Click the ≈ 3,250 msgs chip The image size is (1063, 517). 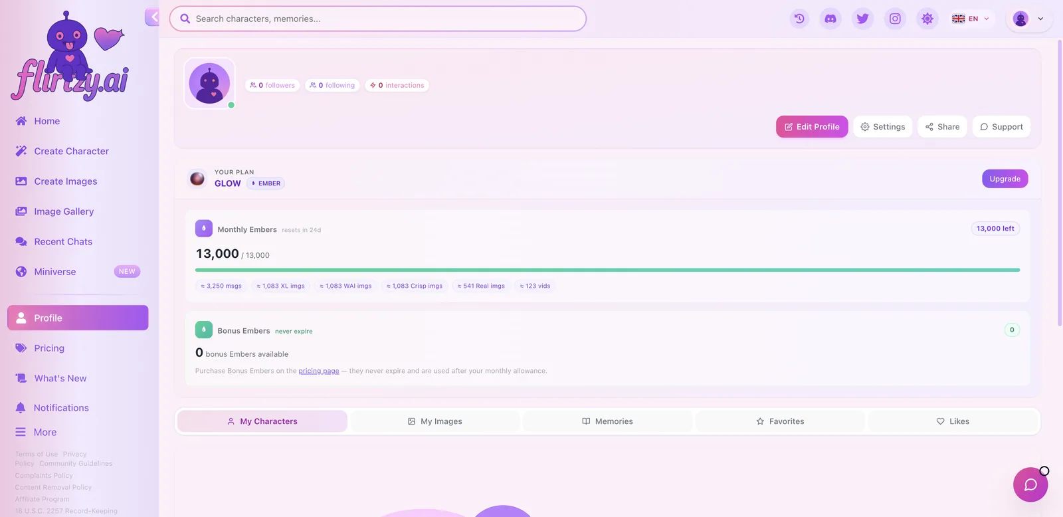tap(221, 286)
